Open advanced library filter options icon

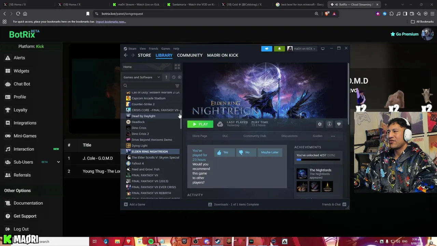[x=177, y=86]
